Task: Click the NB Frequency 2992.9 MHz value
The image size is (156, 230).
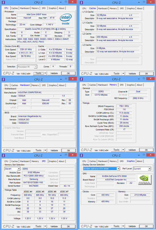Action: click(x=138, y=98)
